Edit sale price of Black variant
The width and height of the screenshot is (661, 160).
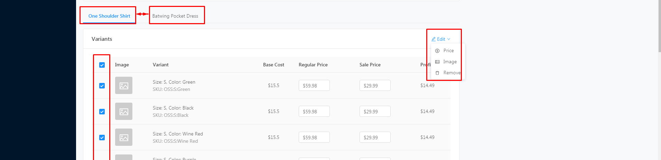point(375,111)
